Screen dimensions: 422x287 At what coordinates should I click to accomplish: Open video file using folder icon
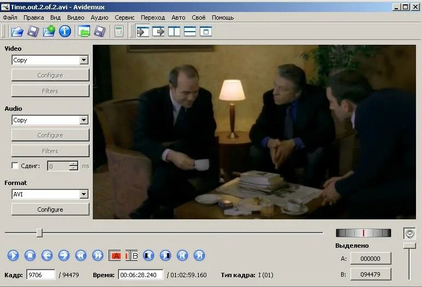pyautogui.click(x=17, y=31)
